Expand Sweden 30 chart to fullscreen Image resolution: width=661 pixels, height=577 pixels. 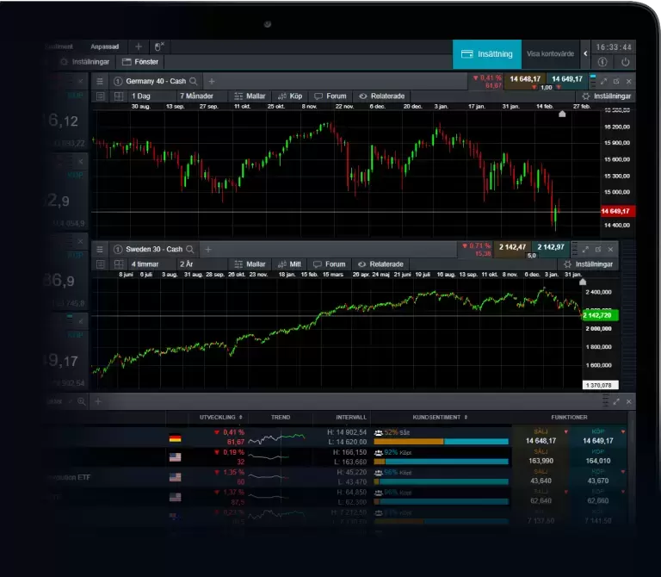(585, 249)
